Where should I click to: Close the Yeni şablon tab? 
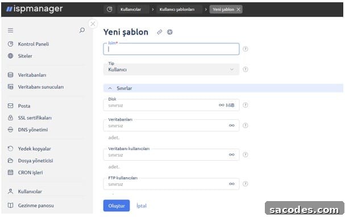pos(239,10)
